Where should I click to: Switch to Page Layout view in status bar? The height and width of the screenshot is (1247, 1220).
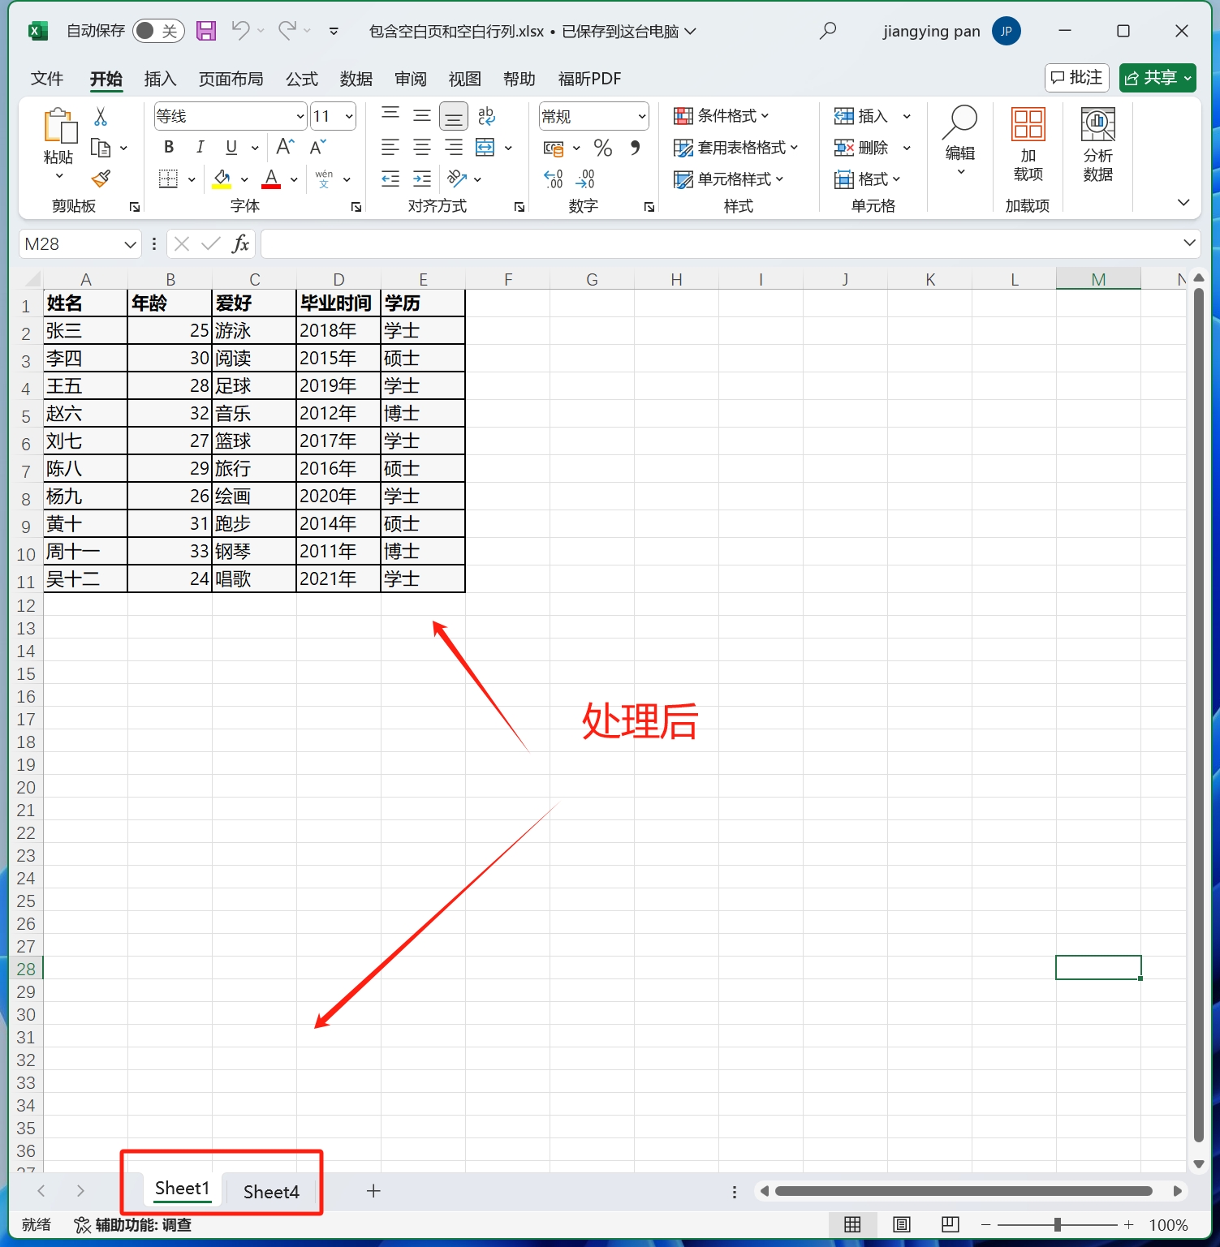pyautogui.click(x=901, y=1224)
